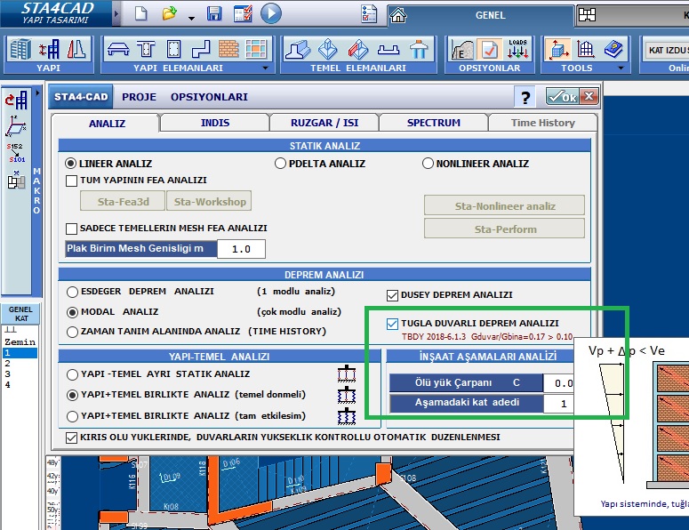Select PDELTA ANALIZ radio button

281,164
